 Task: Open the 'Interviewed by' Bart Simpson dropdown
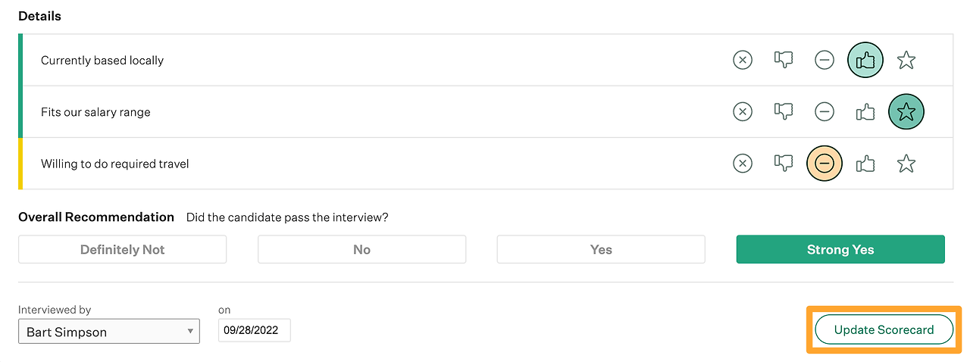click(109, 332)
